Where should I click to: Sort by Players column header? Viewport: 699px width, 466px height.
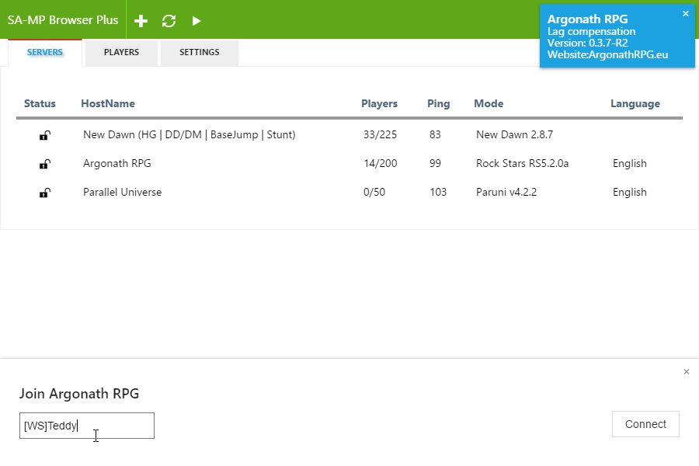point(379,103)
